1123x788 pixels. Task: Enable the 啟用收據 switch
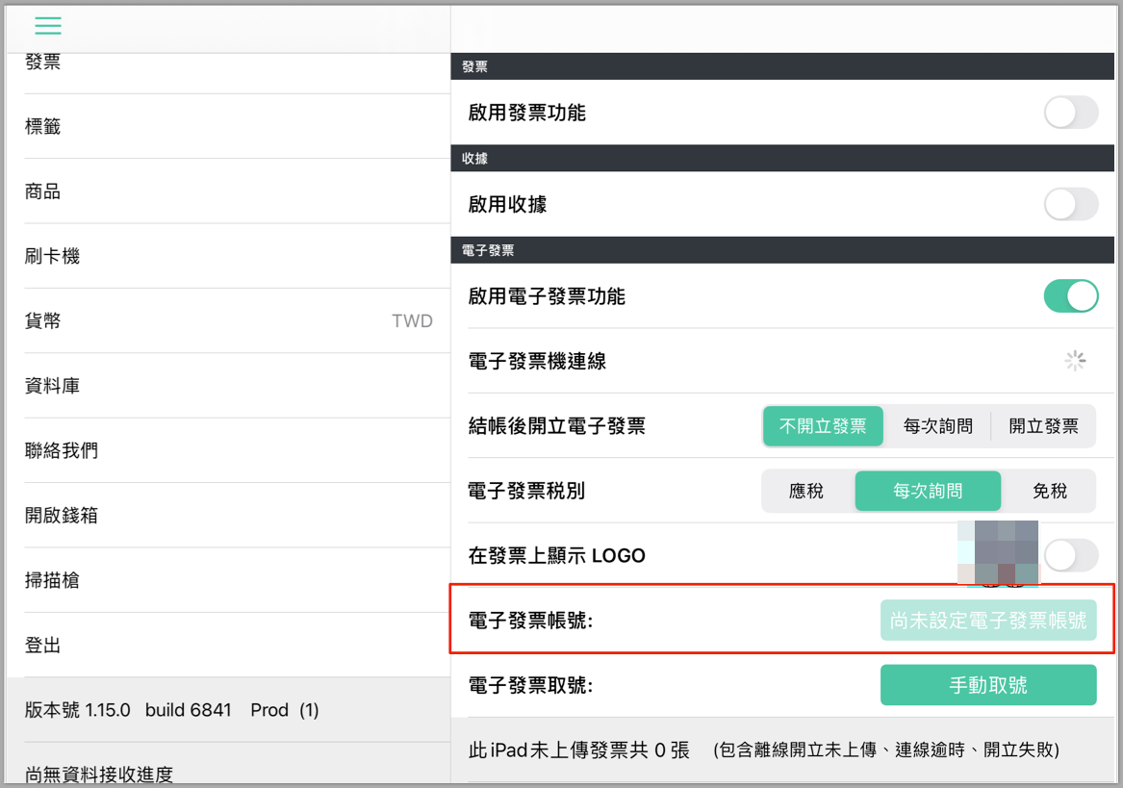tap(1071, 205)
